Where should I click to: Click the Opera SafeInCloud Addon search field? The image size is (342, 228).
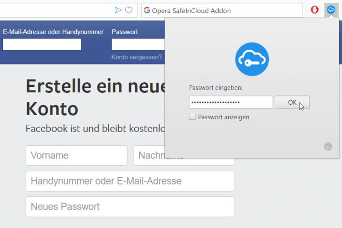pyautogui.click(x=222, y=10)
